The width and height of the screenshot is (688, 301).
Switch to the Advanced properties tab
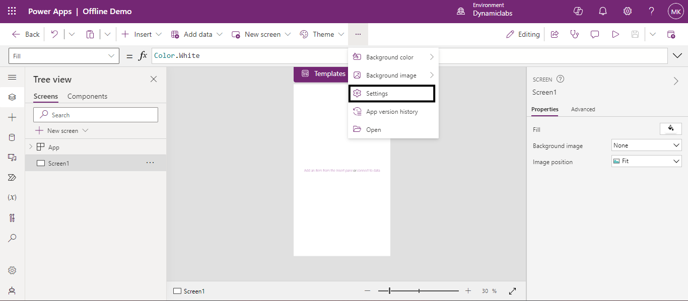583,109
